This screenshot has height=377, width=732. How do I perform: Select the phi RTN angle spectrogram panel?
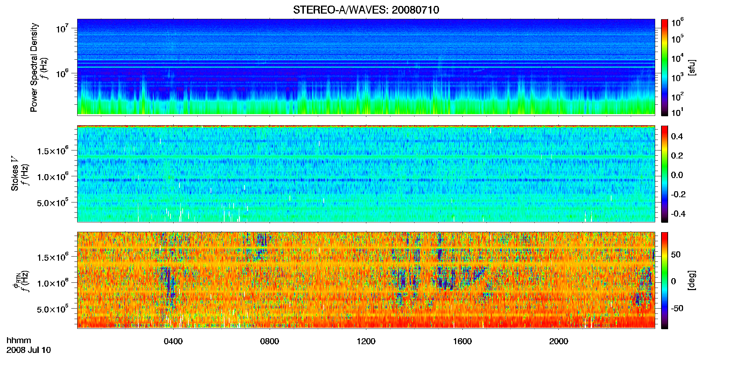point(366,280)
